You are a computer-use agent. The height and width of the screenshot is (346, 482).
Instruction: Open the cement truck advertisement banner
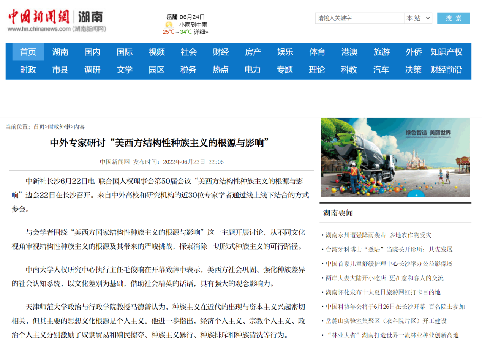tap(395, 157)
